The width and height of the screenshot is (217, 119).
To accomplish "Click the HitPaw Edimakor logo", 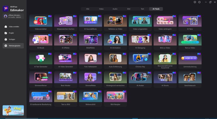I will point(5,8).
